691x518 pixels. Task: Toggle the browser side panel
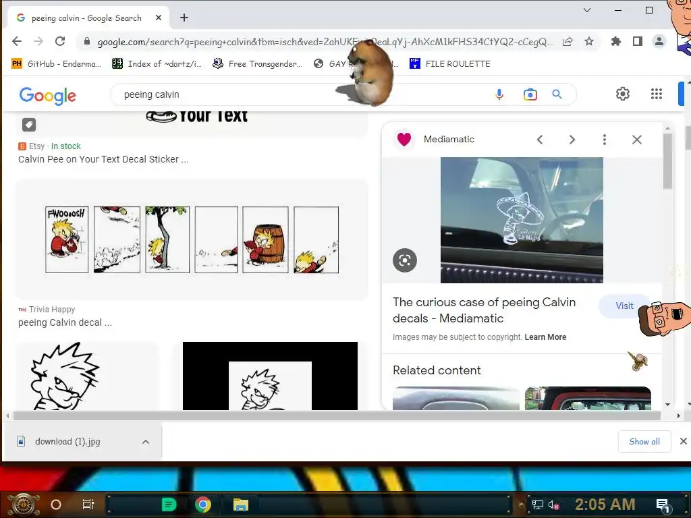coord(637,41)
